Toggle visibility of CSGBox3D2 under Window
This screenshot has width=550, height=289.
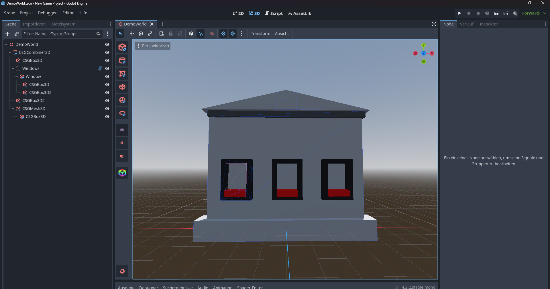[x=107, y=93]
